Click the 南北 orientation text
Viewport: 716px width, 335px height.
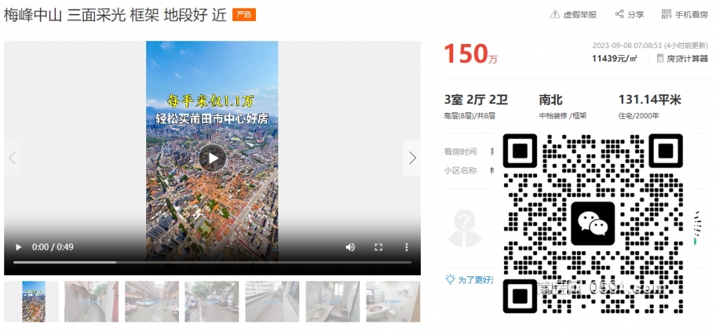click(551, 100)
